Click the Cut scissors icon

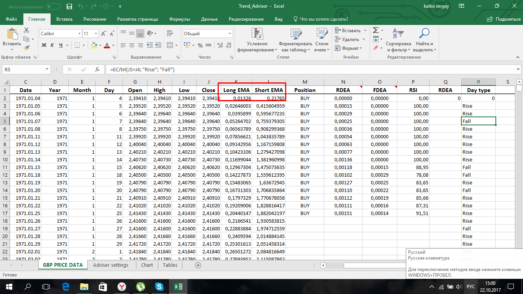[26, 30]
